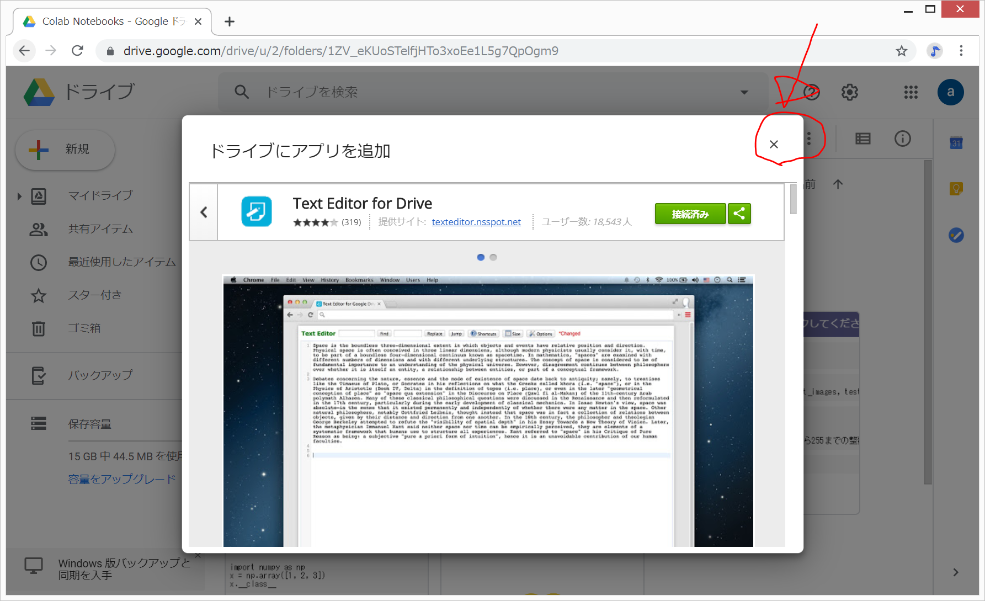The height and width of the screenshot is (601, 985).
Task: Close the add-app dialog with the X
Action: 774,144
